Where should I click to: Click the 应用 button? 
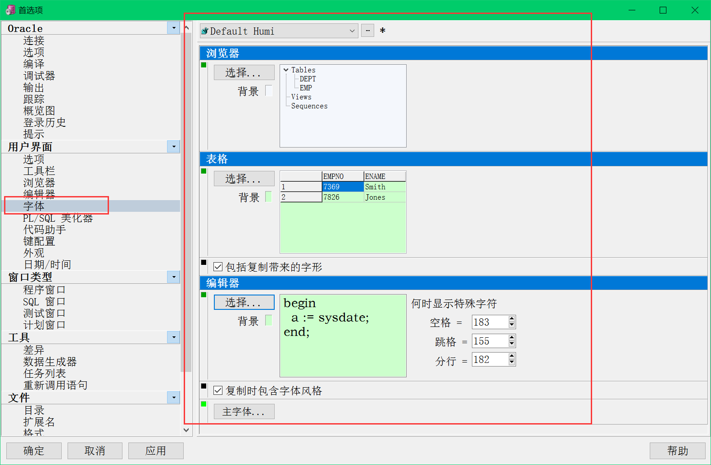coord(156,451)
